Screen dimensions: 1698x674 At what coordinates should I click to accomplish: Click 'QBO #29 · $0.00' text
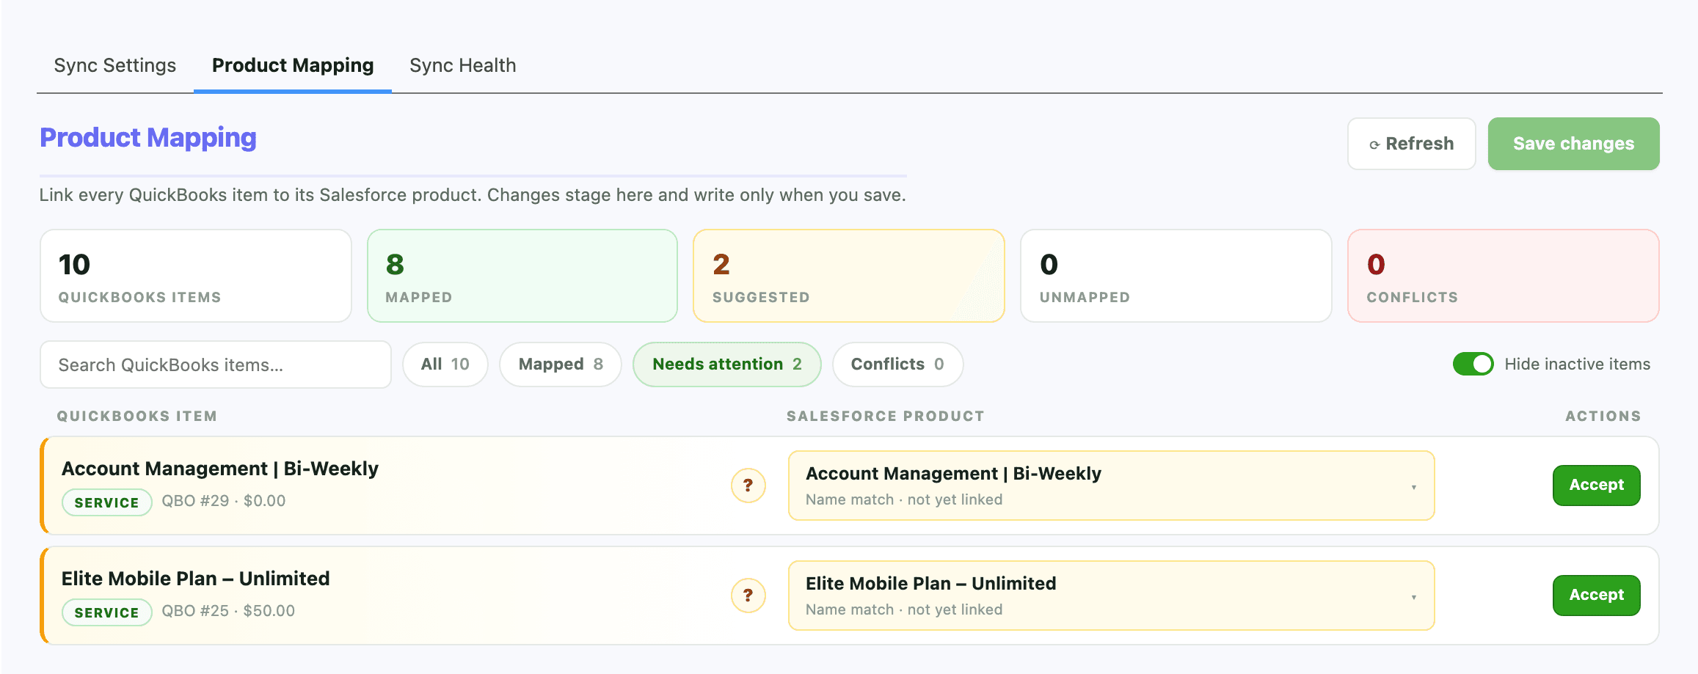pos(224,501)
